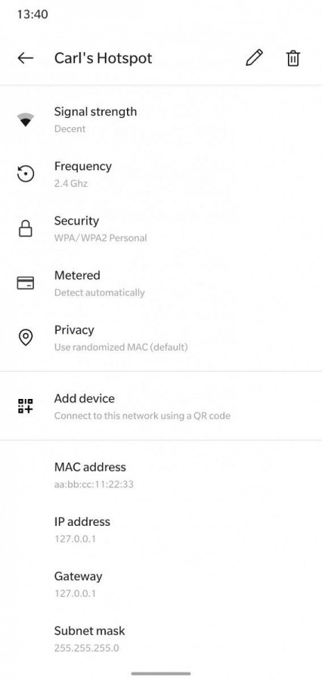The height and width of the screenshot is (680, 322).
Task: Select the Frequency 2.4 Ghz row
Action: click(161, 174)
